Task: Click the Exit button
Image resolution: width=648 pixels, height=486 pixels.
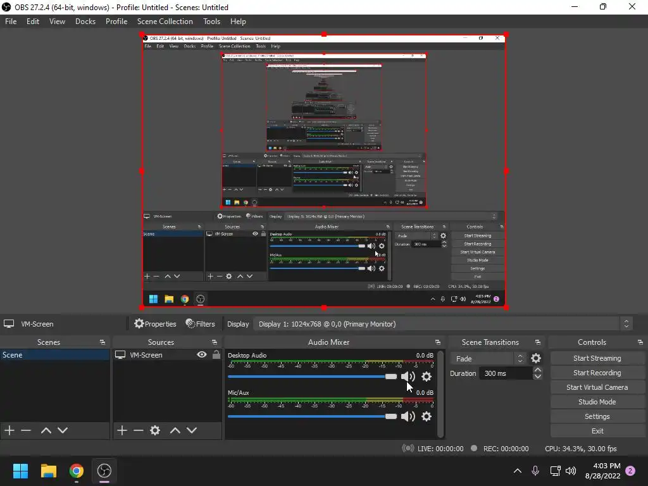Action: click(597, 431)
